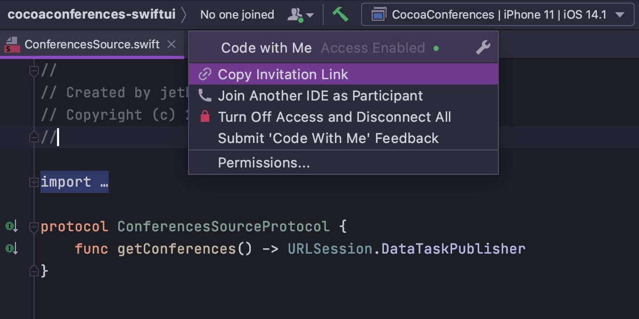The image size is (639, 319).
Task: Click the green hammer Build icon
Action: pyautogui.click(x=340, y=14)
